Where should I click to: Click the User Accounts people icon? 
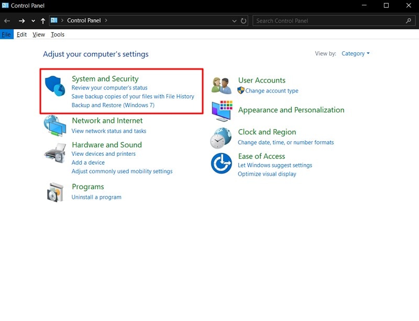(222, 85)
